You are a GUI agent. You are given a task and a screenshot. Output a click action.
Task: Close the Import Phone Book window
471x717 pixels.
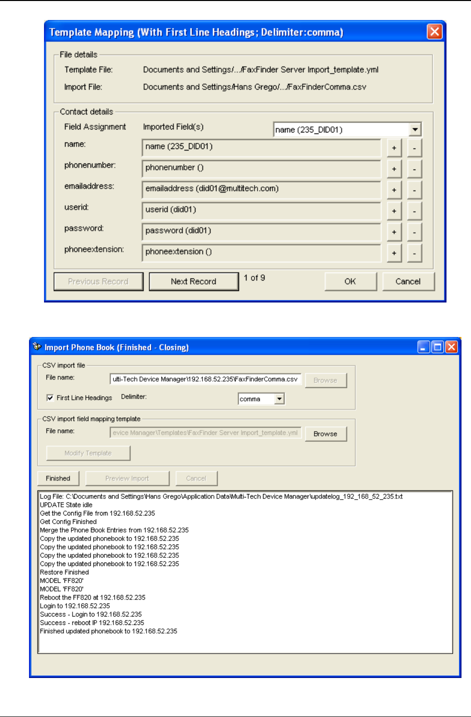click(x=451, y=347)
